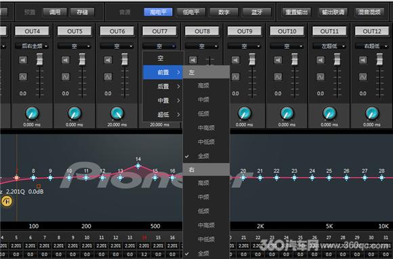Select the OUT7 channel button
The image size is (393, 259).
pyautogui.click(x=160, y=31)
